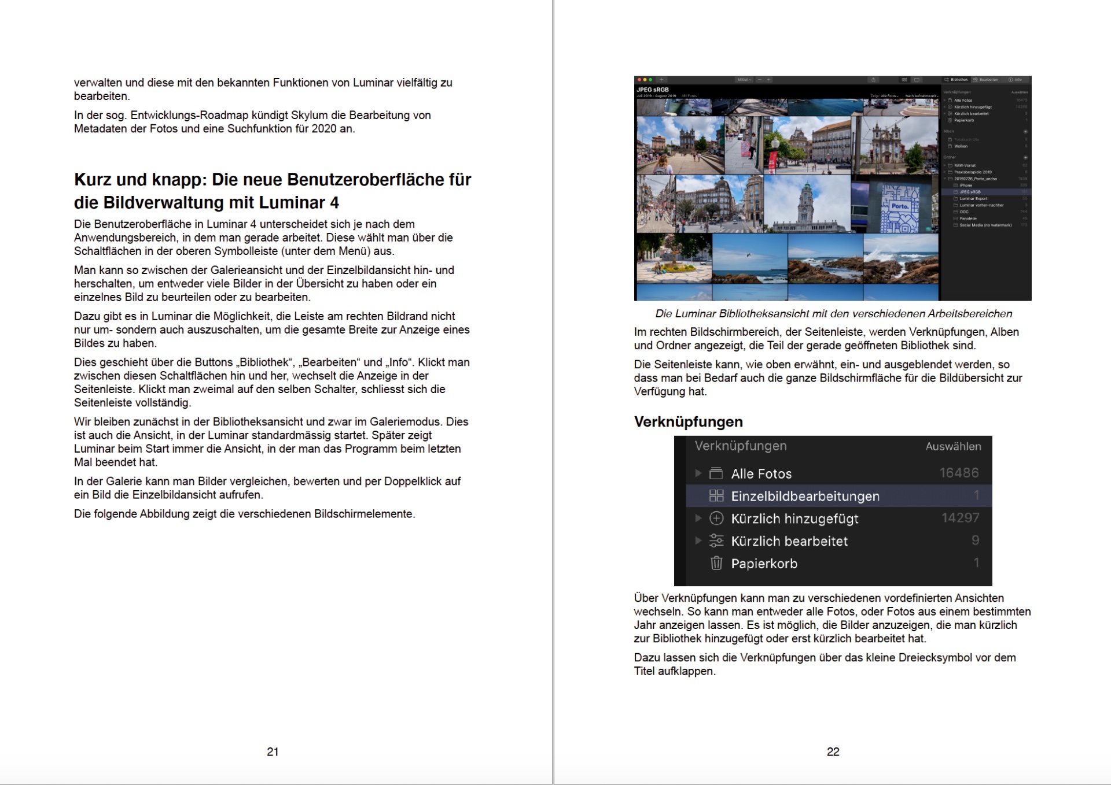Click the Alle Fotos stack icon in large panel
The image size is (1111, 785).
point(716,473)
